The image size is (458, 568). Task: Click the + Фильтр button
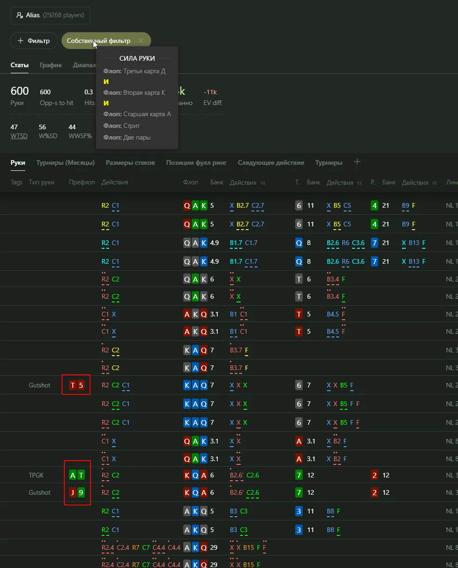[34, 41]
